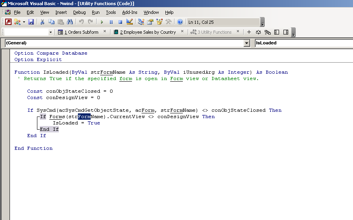Open the (General) object dropdown
353x220 pixels.
pos(247,43)
